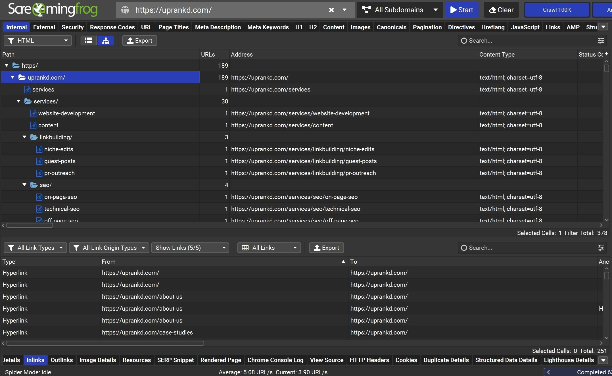The height and width of the screenshot is (376, 612).
Task: Click the upper table horizontal scrollbar
Action: tap(30, 225)
